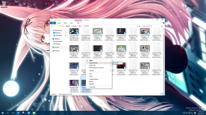Expand the ribbon with the chevron
The image size is (206, 115).
(x=161, y=23)
